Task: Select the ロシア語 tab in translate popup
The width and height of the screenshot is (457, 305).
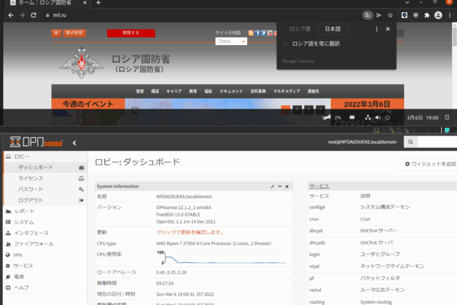Action: coord(300,29)
